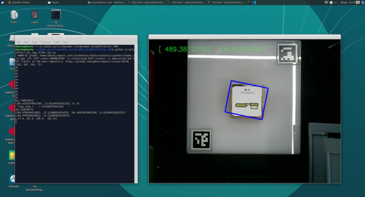Launch the mystudio desktop icon
The image size is (365, 197).
[13, 179]
